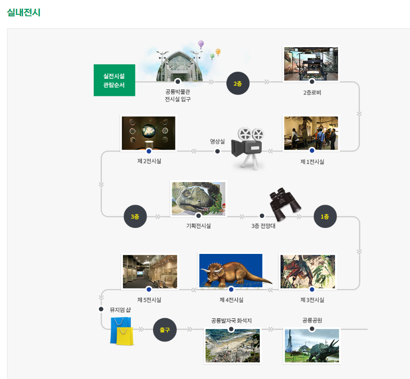410x379 pixels.
Task: Click the 실내전시 page heading
Action: point(24,12)
